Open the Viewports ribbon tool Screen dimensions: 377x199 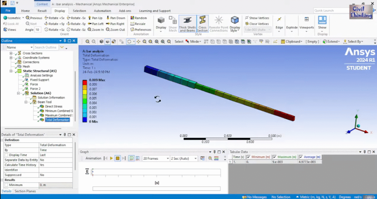(307, 24)
